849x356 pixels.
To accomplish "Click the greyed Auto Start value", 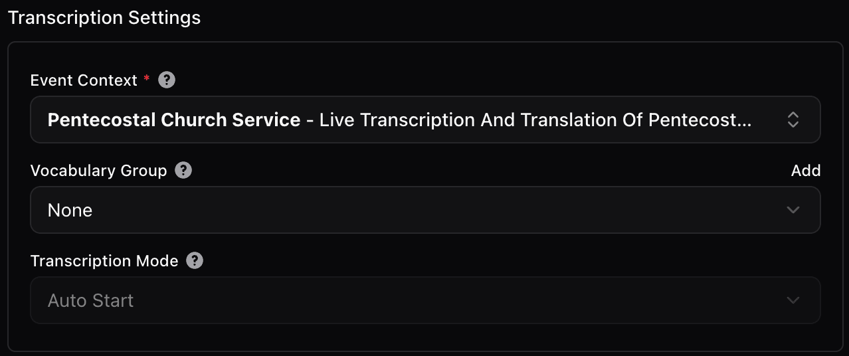I will pyautogui.click(x=90, y=301).
